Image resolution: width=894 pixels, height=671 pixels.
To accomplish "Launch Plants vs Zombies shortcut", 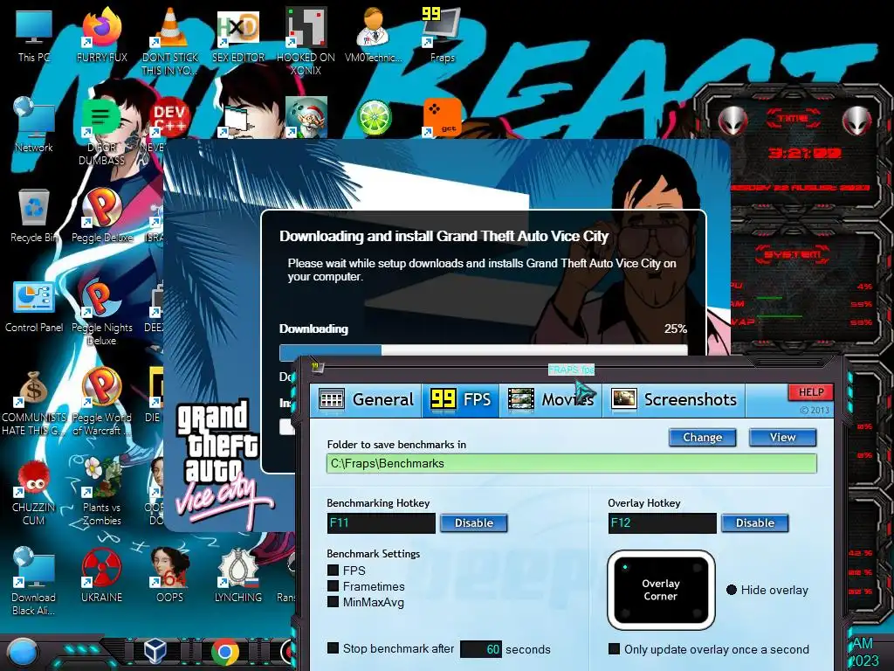I will [x=101, y=492].
